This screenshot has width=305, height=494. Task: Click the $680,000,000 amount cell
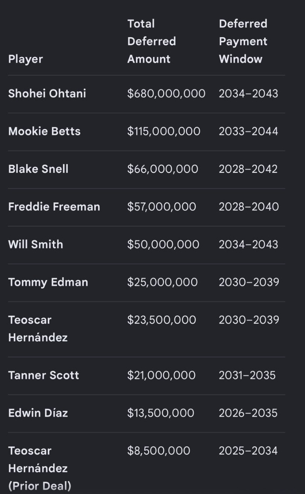coord(166,94)
